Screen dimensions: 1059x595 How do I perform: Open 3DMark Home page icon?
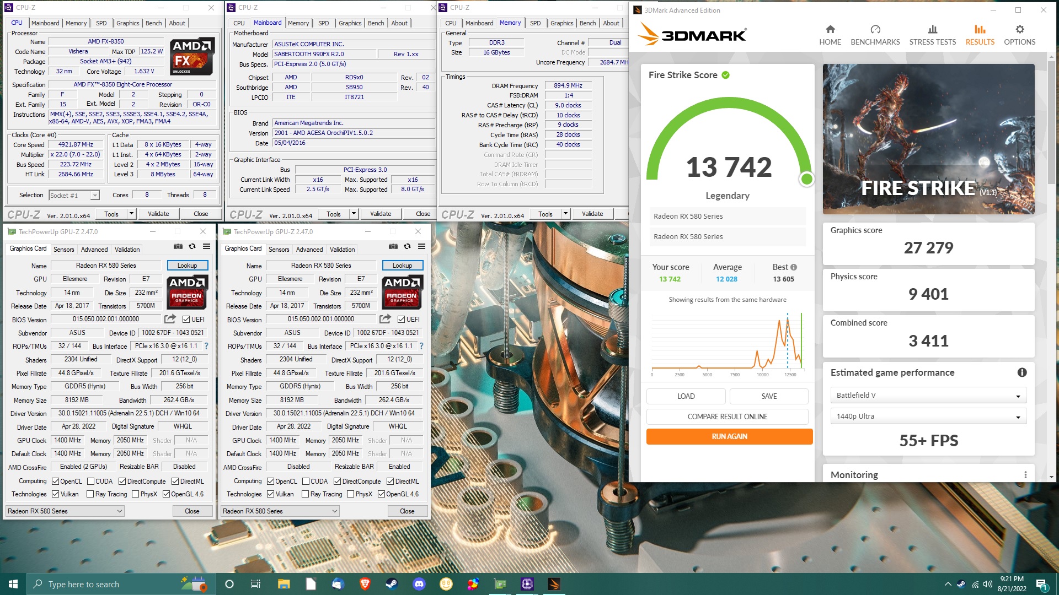tap(830, 29)
